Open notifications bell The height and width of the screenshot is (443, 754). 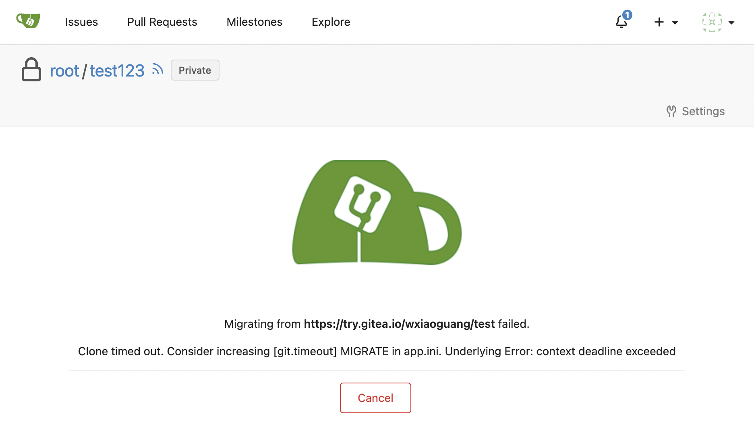pyautogui.click(x=621, y=22)
